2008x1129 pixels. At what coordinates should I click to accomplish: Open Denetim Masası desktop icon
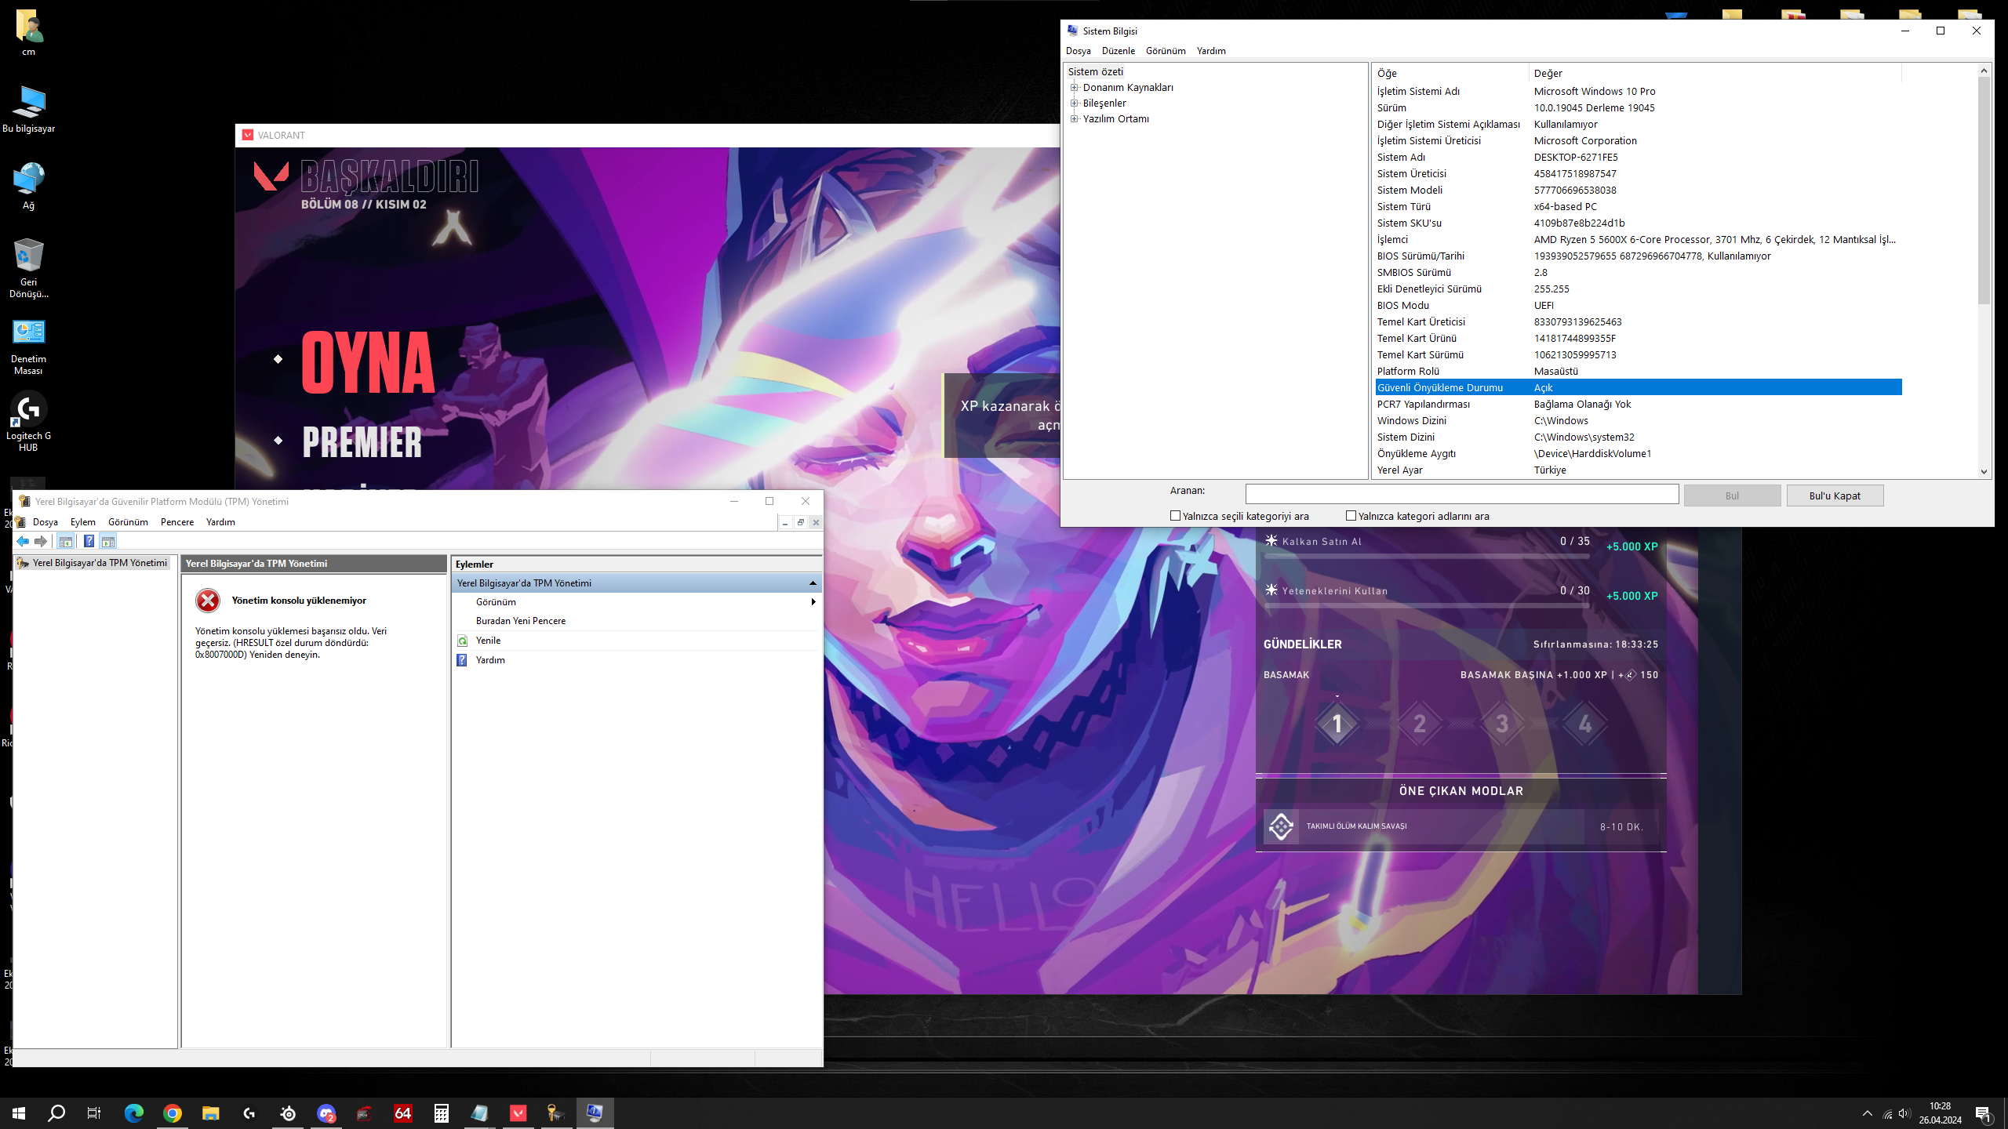[28, 345]
